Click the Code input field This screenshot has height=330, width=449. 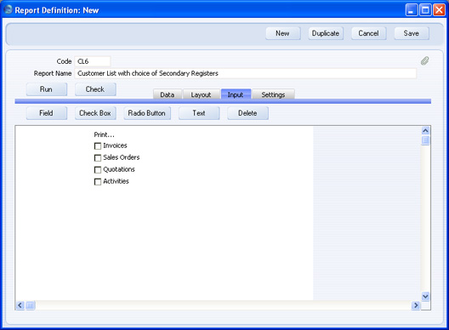coord(92,61)
